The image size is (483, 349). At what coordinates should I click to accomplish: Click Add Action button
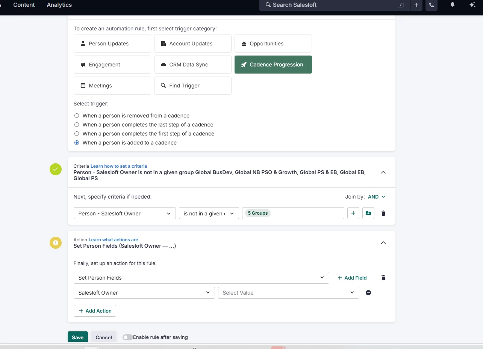tap(95, 311)
